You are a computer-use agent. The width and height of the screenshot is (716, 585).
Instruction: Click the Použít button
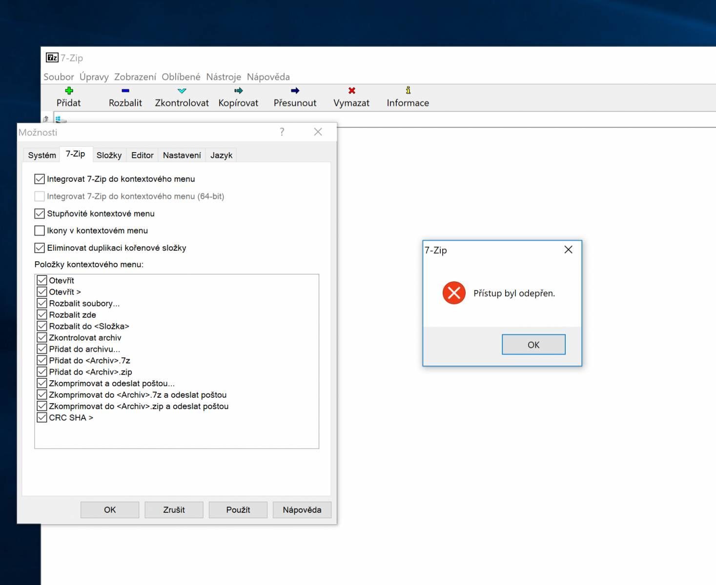[238, 510]
